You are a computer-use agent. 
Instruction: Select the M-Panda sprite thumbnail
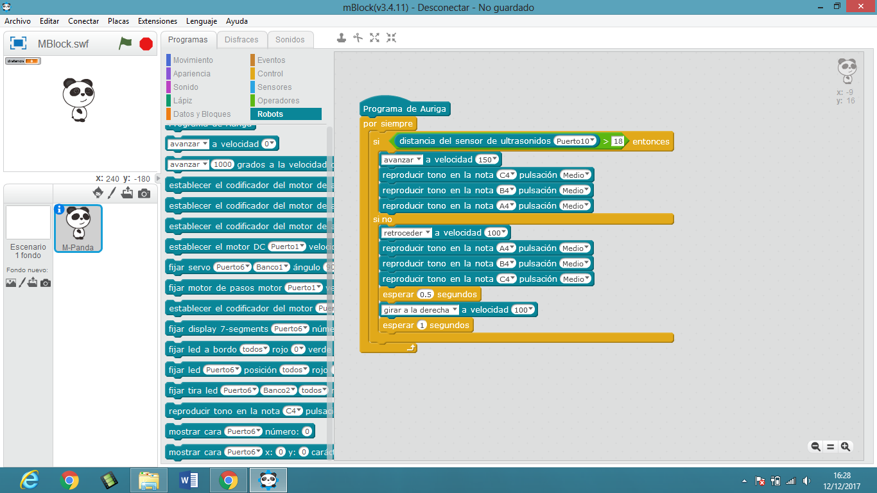[78, 229]
